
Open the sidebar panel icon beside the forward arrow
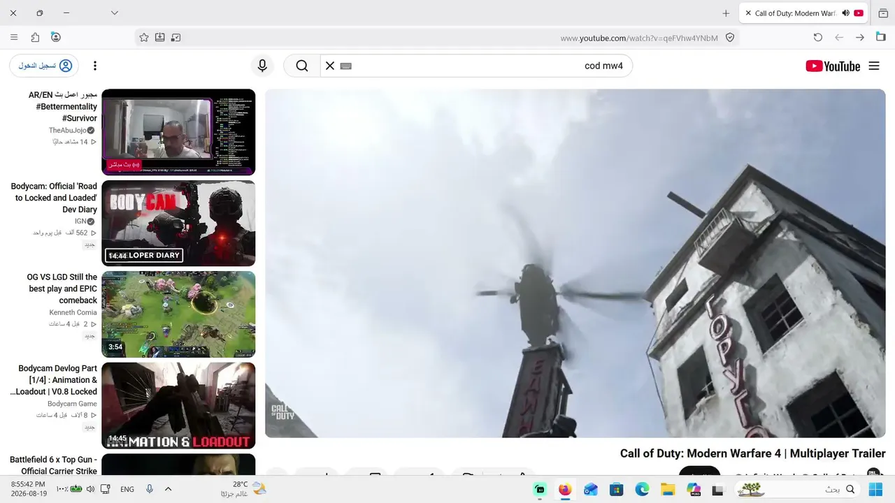click(x=881, y=38)
